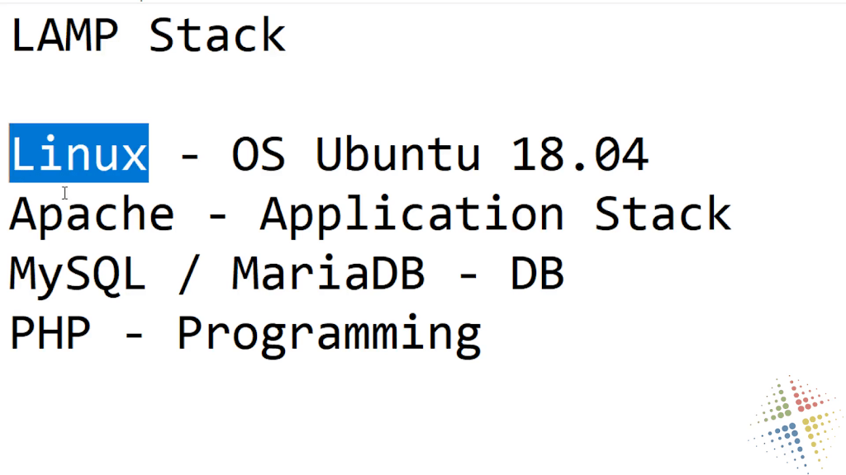Place cursor in the word "Ubuntu"
The width and height of the screenshot is (846, 475).
(x=397, y=154)
